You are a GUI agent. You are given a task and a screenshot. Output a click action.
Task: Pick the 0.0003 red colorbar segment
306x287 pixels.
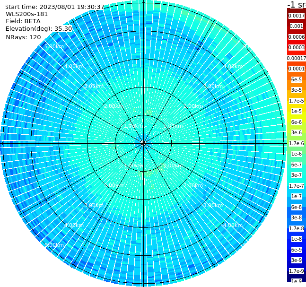(x=296, y=47)
